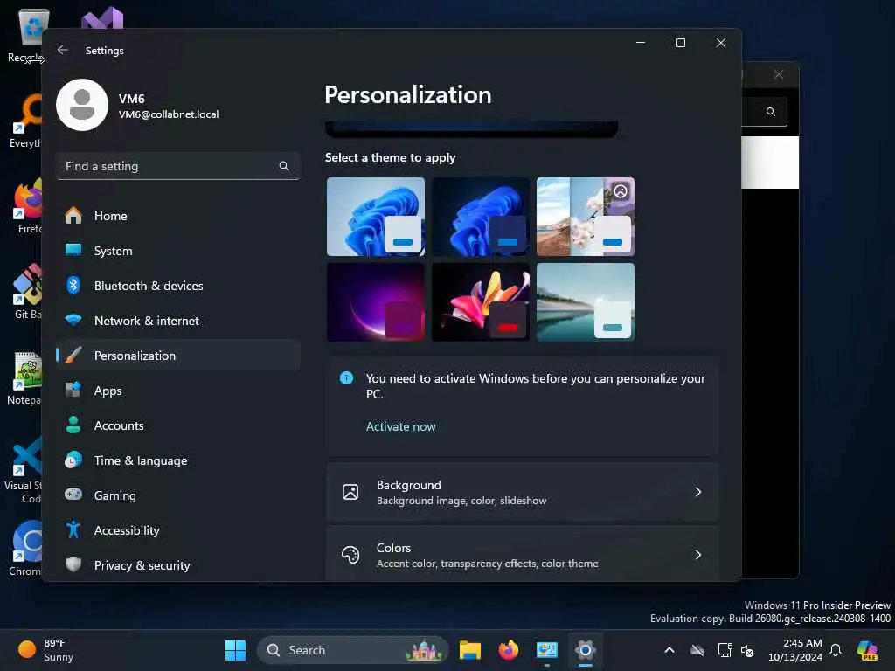Click the info icon in activation notice

(x=346, y=377)
